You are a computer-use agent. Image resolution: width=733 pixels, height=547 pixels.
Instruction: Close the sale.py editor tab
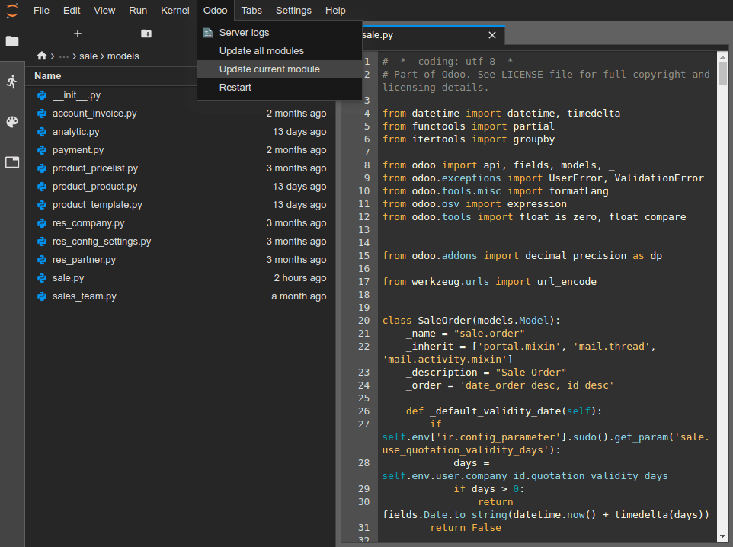[492, 35]
